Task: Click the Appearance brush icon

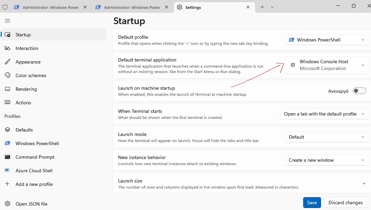Action: tap(7, 62)
